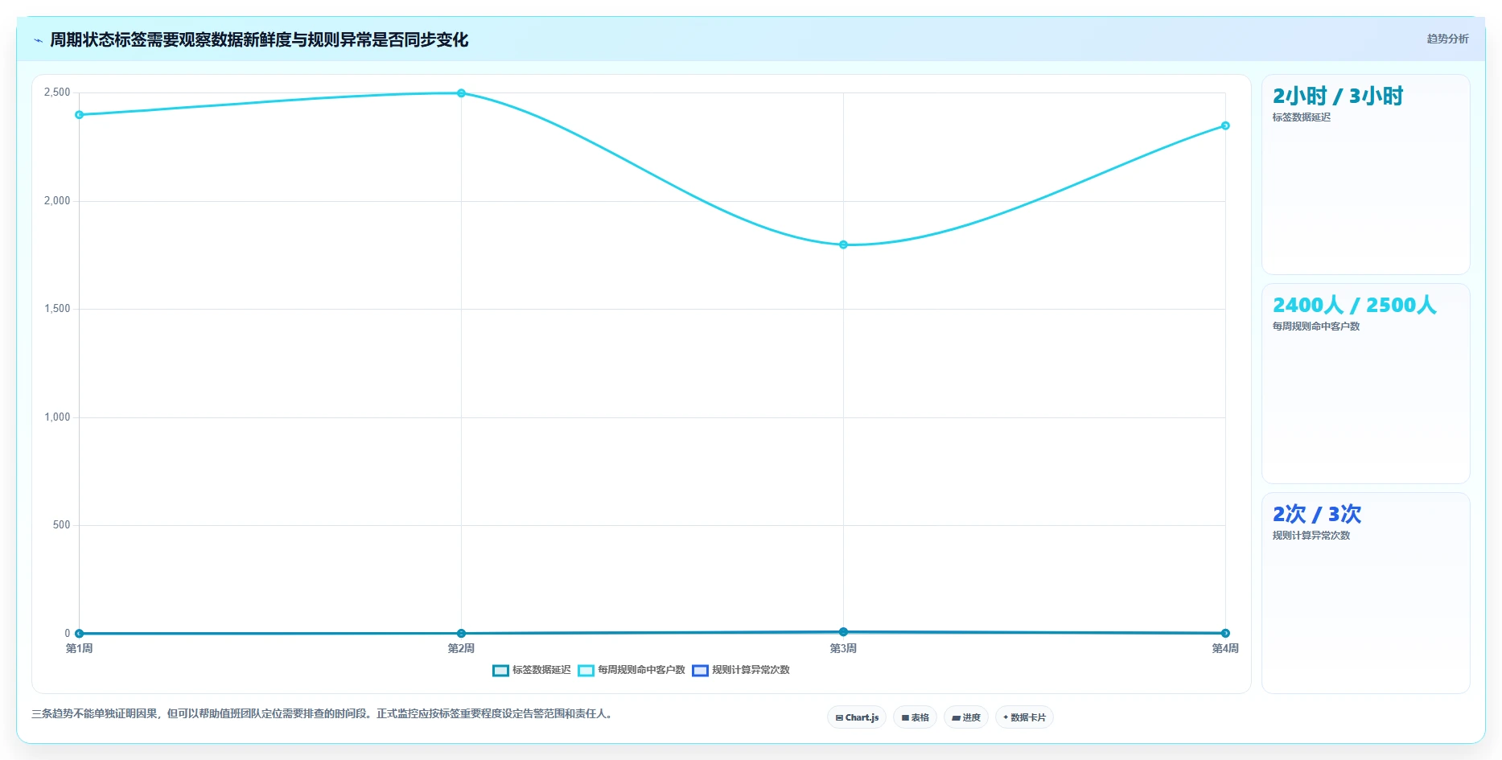Click the 第4周 x-axis label
1502x760 pixels.
1225,648
